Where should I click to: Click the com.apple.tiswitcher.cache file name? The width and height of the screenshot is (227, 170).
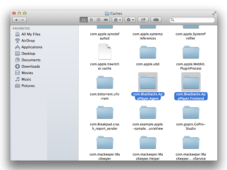[x=105, y=66]
